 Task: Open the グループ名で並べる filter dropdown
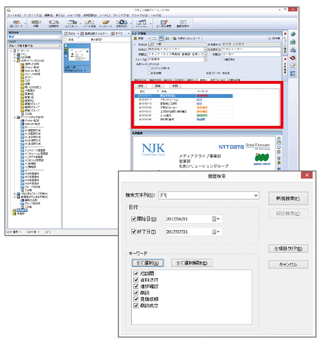[x=59, y=46]
